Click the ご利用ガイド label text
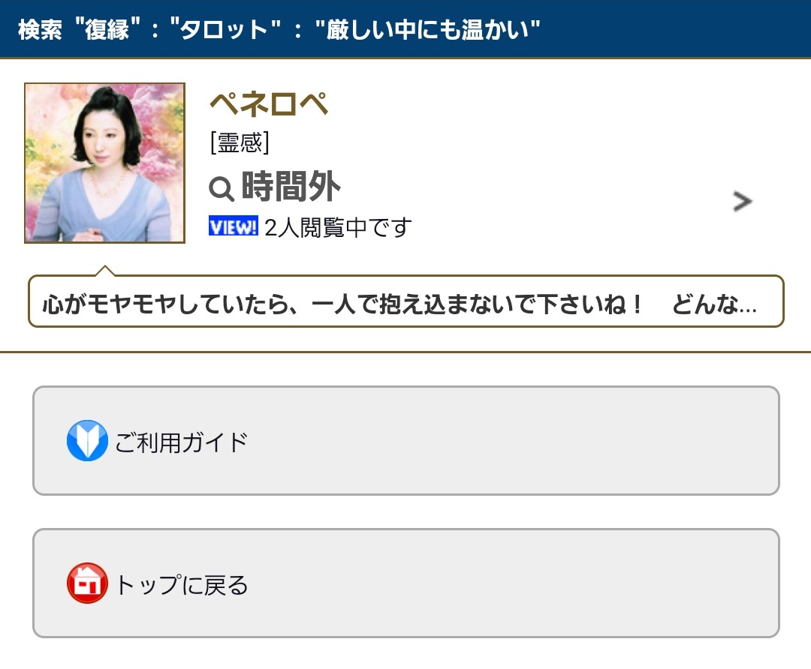The image size is (811, 669). click(182, 442)
